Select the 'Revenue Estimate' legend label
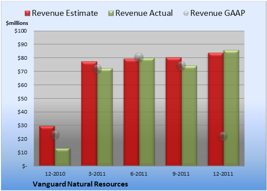The height and width of the screenshot is (191, 267). point(65,13)
